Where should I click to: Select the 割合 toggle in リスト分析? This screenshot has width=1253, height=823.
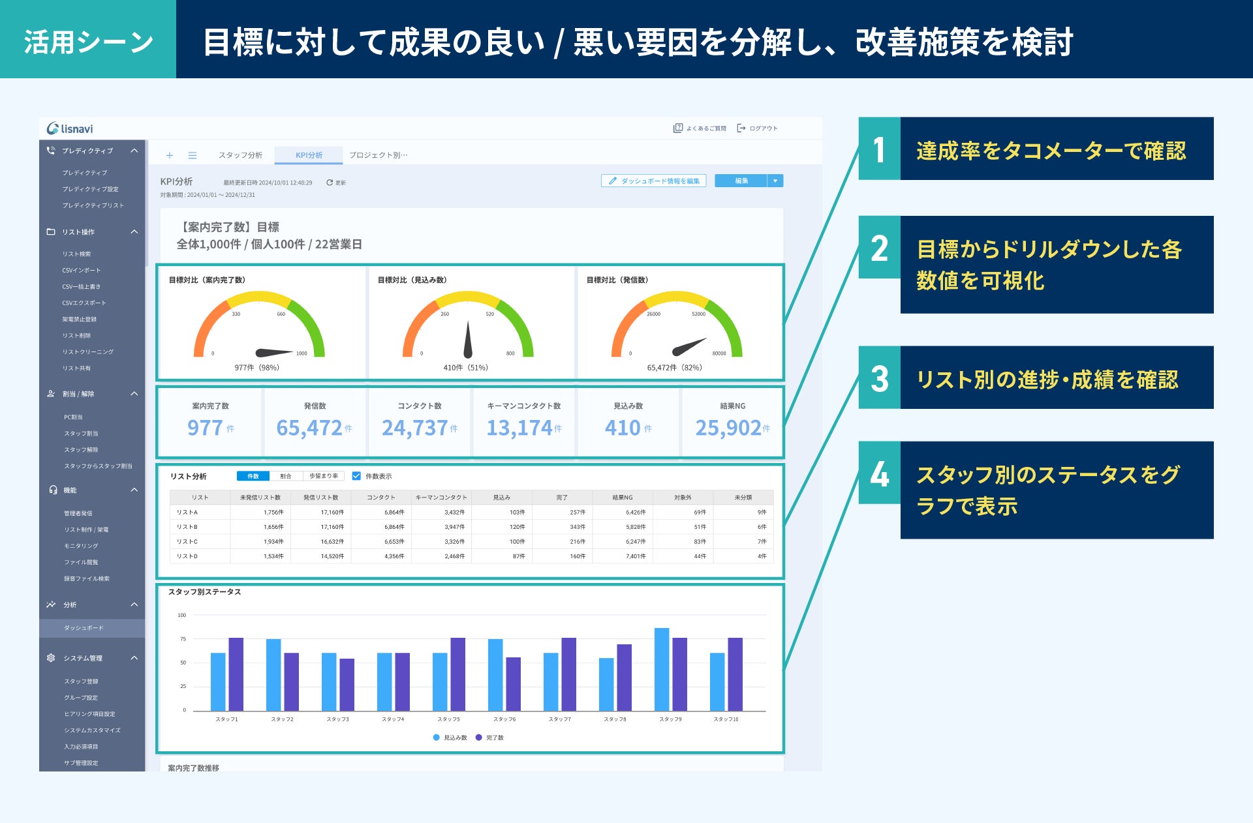[286, 476]
